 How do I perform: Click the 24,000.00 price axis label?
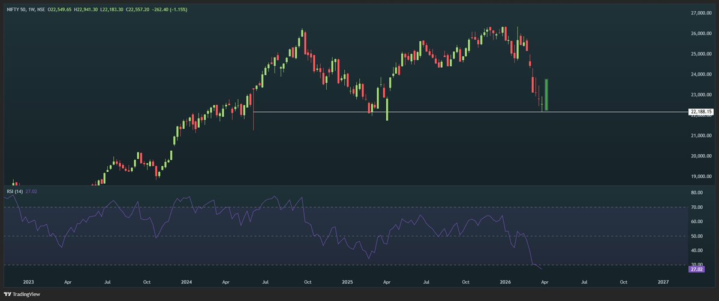[702, 75]
